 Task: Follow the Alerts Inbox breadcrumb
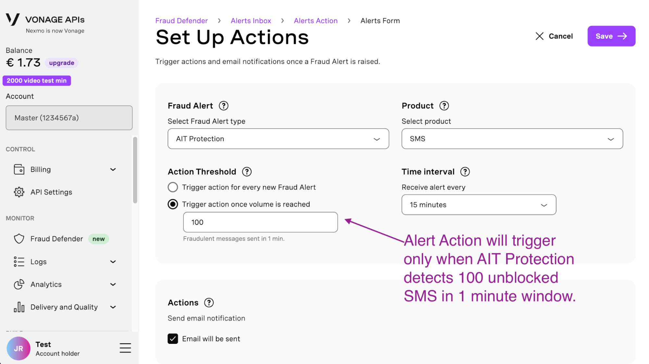[x=251, y=20]
